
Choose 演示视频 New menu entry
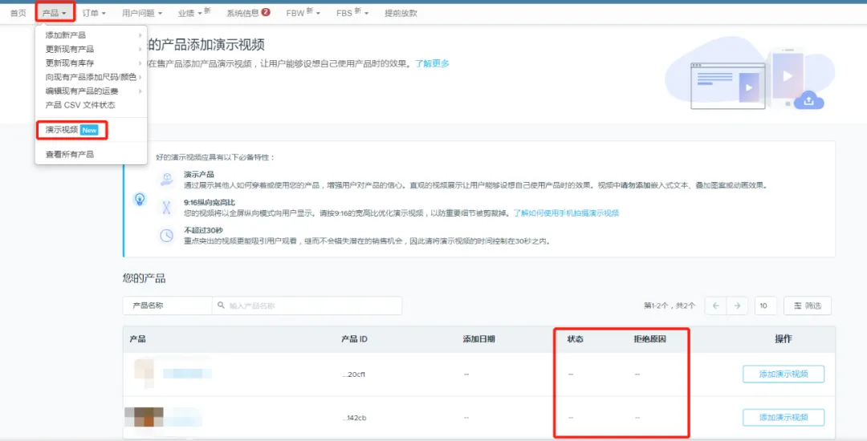coord(72,130)
